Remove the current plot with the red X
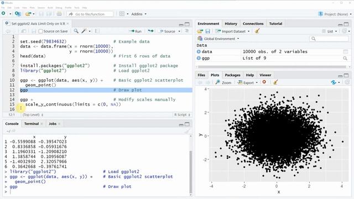This screenshot has height=199, width=354. [x=264, y=82]
